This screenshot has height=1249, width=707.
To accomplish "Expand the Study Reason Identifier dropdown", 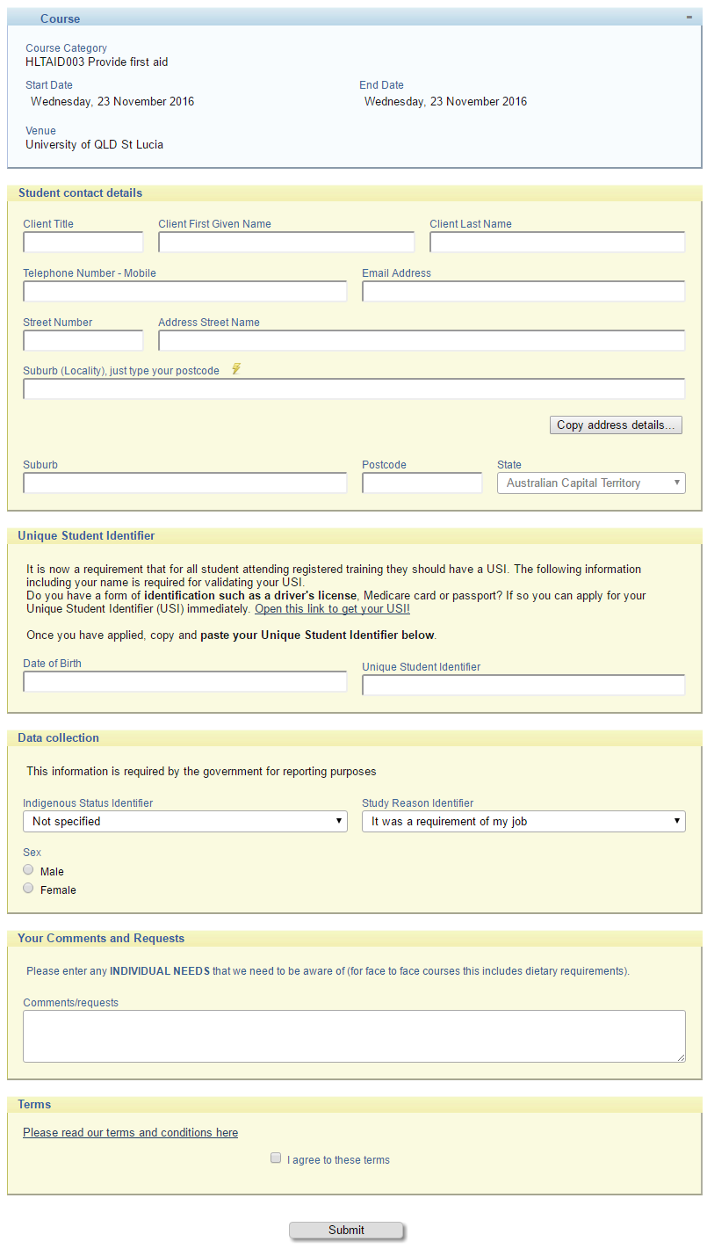I will click(x=523, y=821).
